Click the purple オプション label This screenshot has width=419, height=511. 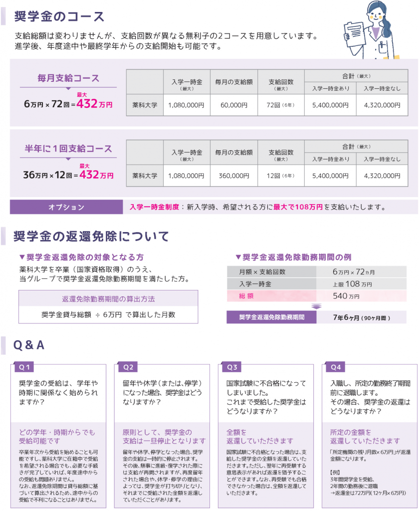(x=66, y=207)
